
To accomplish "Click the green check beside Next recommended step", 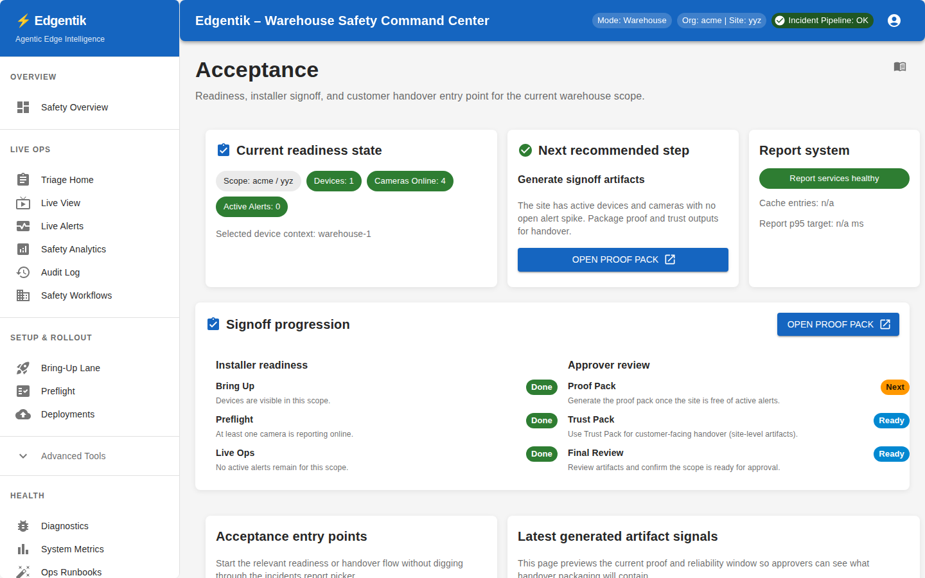I will pos(525,150).
